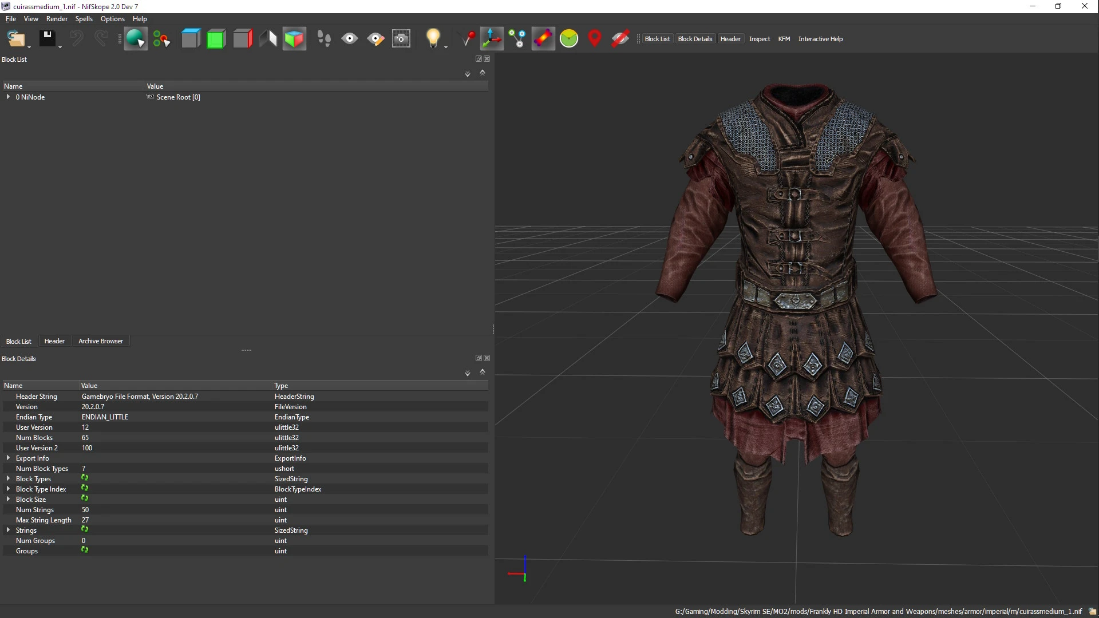
Task: Toggle Show Nodes icon
Action: coord(517,39)
